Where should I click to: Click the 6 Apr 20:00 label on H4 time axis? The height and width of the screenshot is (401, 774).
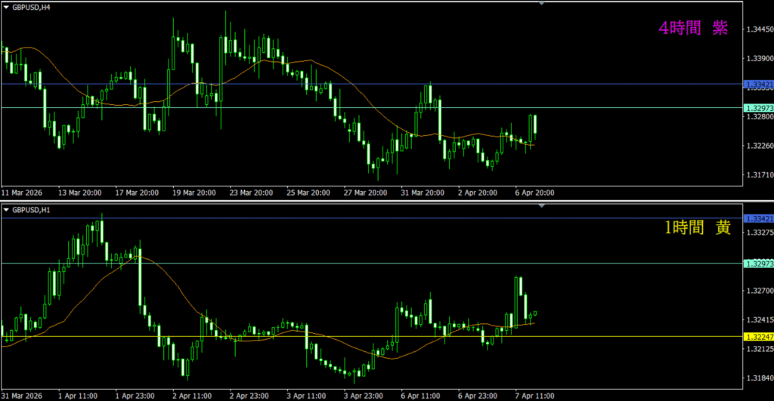tap(535, 193)
